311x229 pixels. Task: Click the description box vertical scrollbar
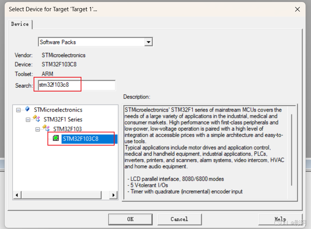(291, 150)
